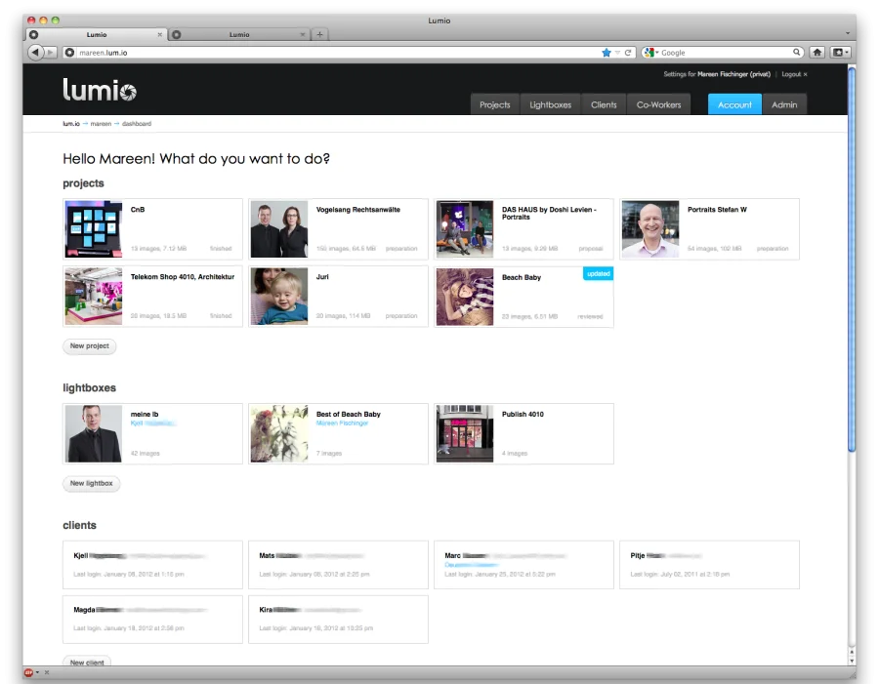Switch to the Lightboxes navigation tab
Screen dimensions: 879x684
[550, 104]
